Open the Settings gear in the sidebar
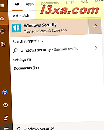 pyautogui.click(x=5, y=105)
